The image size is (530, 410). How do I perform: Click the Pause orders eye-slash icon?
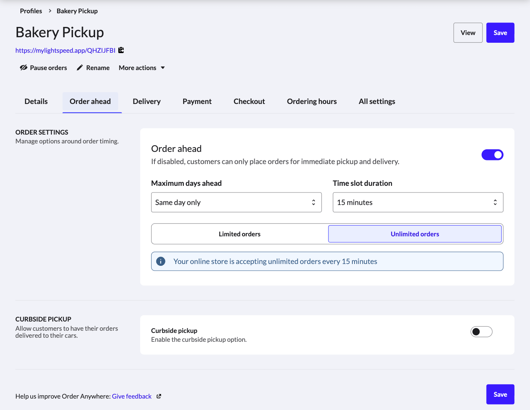24,67
